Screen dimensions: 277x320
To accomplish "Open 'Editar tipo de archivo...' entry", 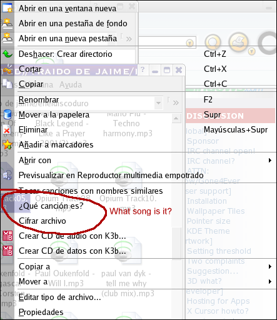I will (x=138, y=297).
